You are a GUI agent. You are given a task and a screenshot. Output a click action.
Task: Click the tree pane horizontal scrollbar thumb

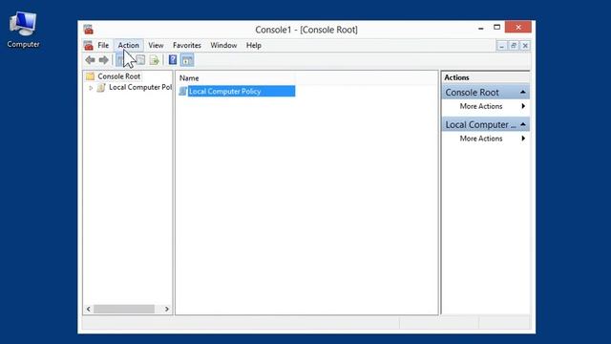[124, 309]
